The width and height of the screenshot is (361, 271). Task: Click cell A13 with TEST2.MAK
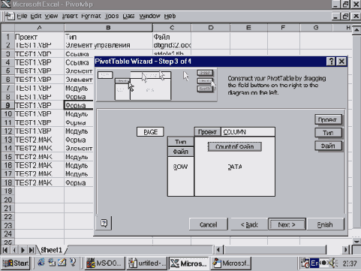click(x=39, y=140)
